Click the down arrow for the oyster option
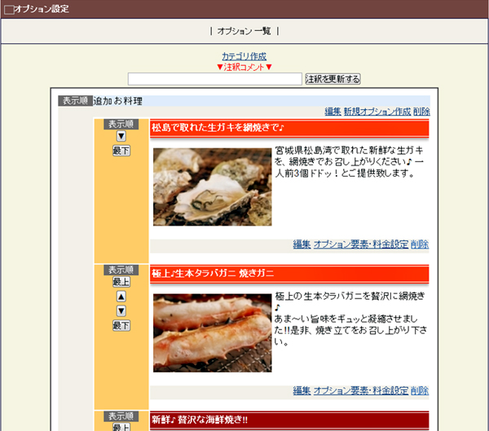This screenshot has width=489, height=431. coord(121,136)
